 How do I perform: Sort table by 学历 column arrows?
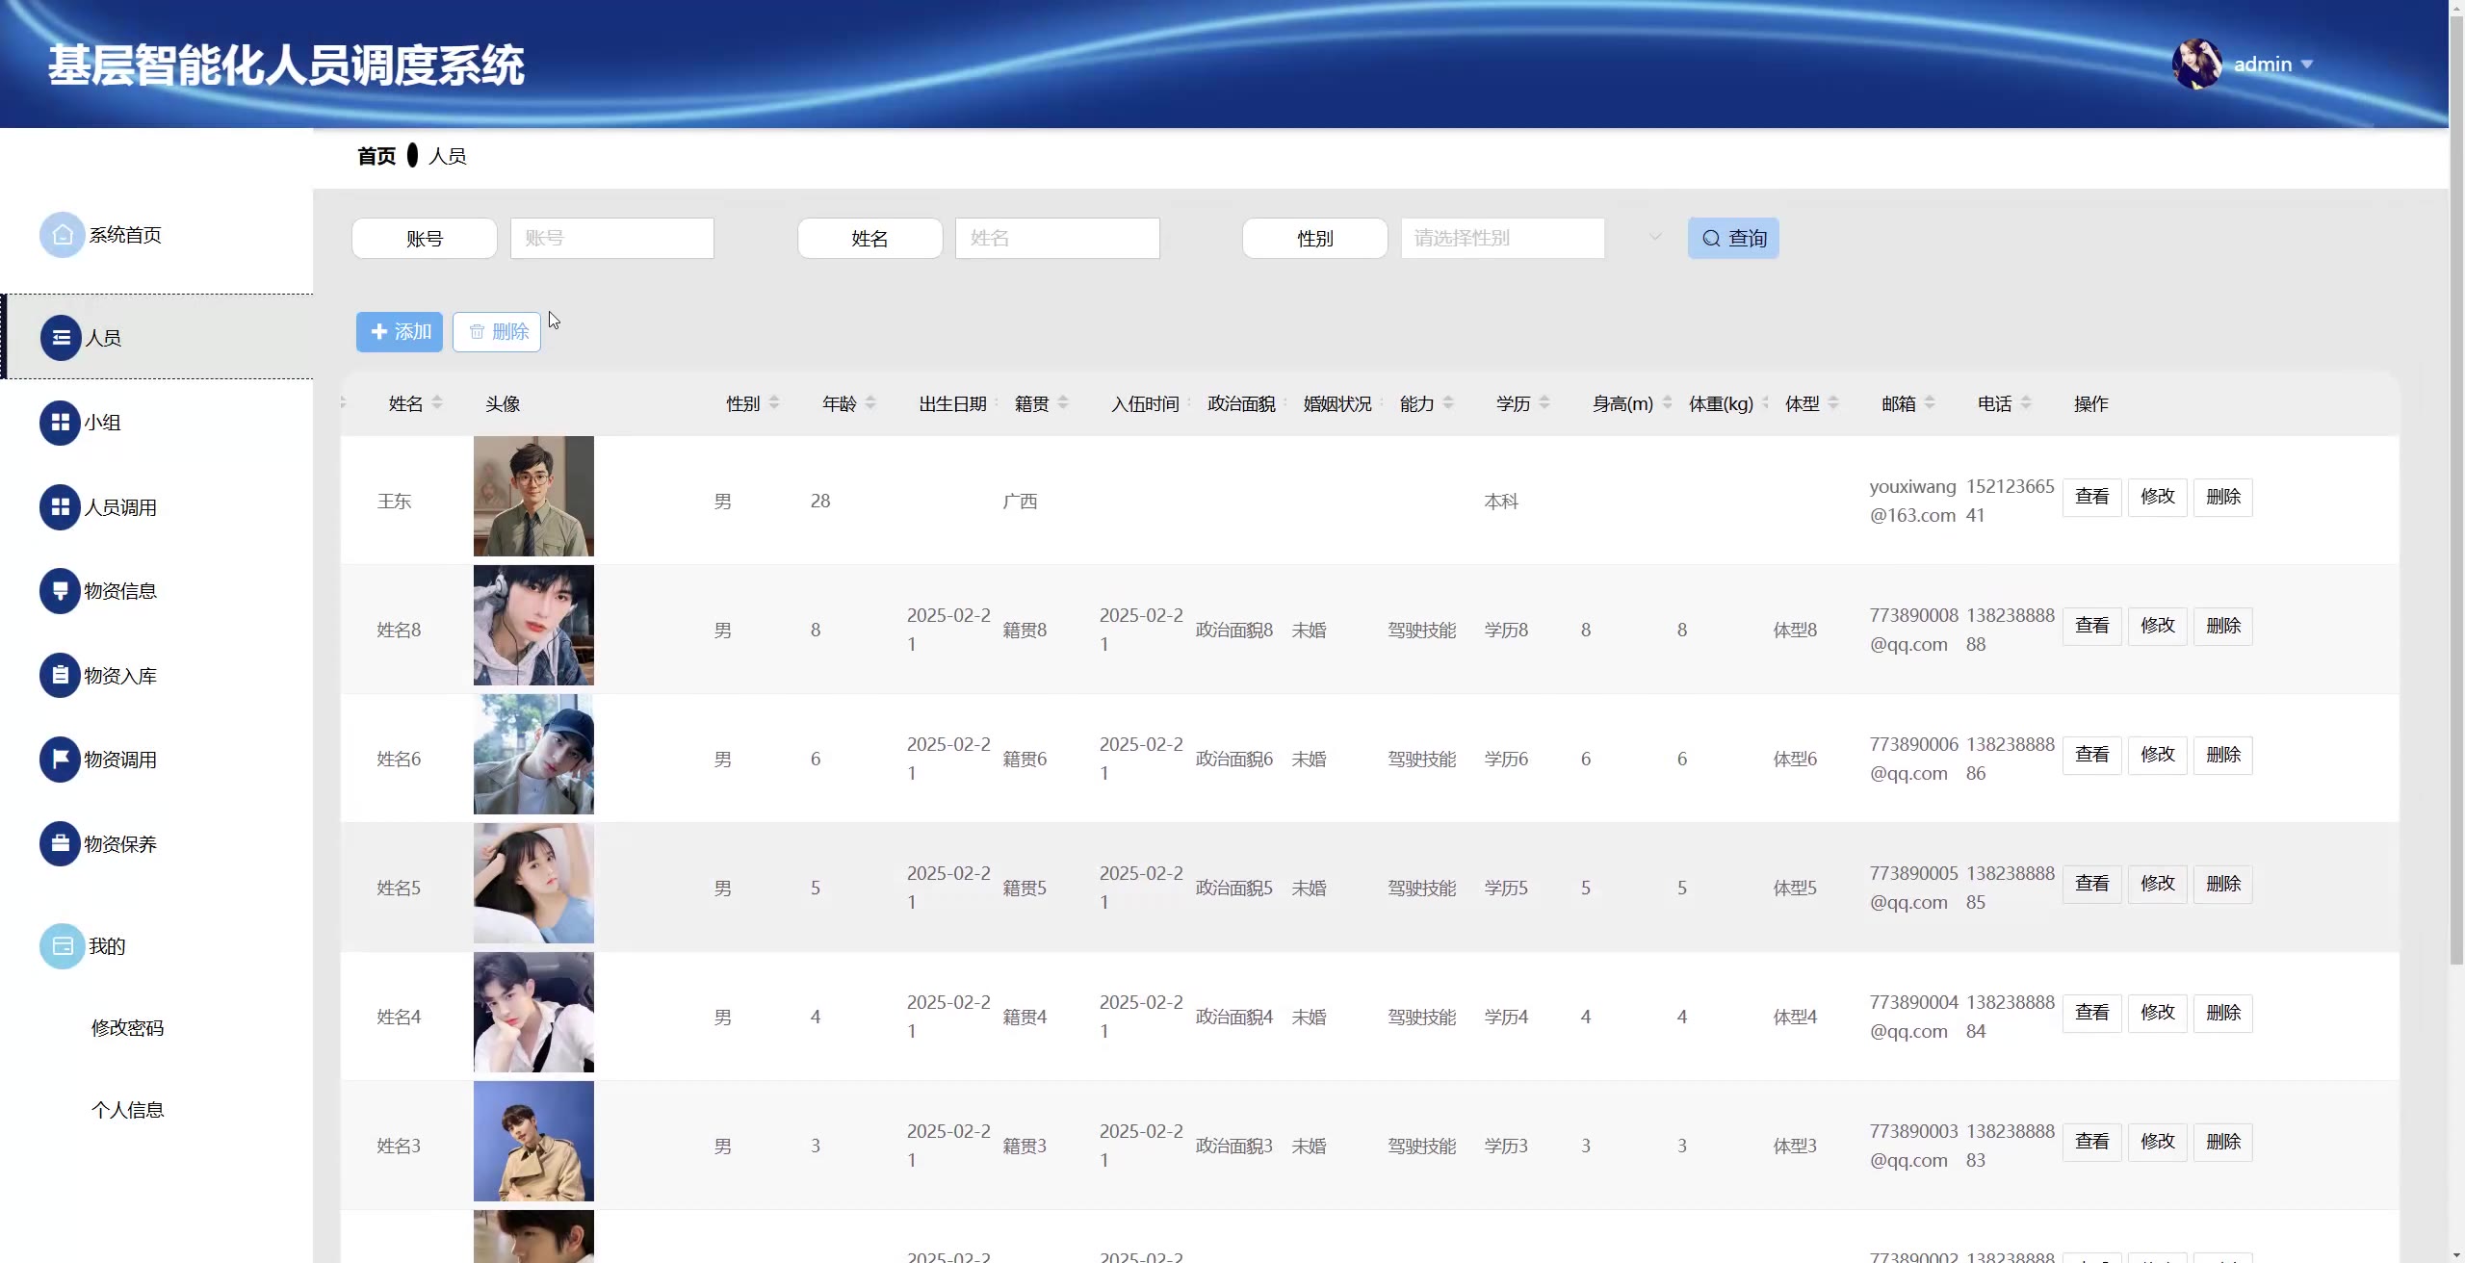point(1544,403)
